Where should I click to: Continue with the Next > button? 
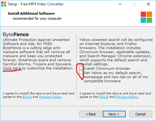pyautogui.click(x=114, y=114)
